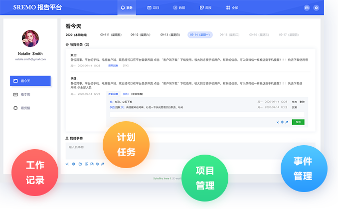Collapse replies with 收起回复 under 李四's message
338x209 pixels.
113,94
